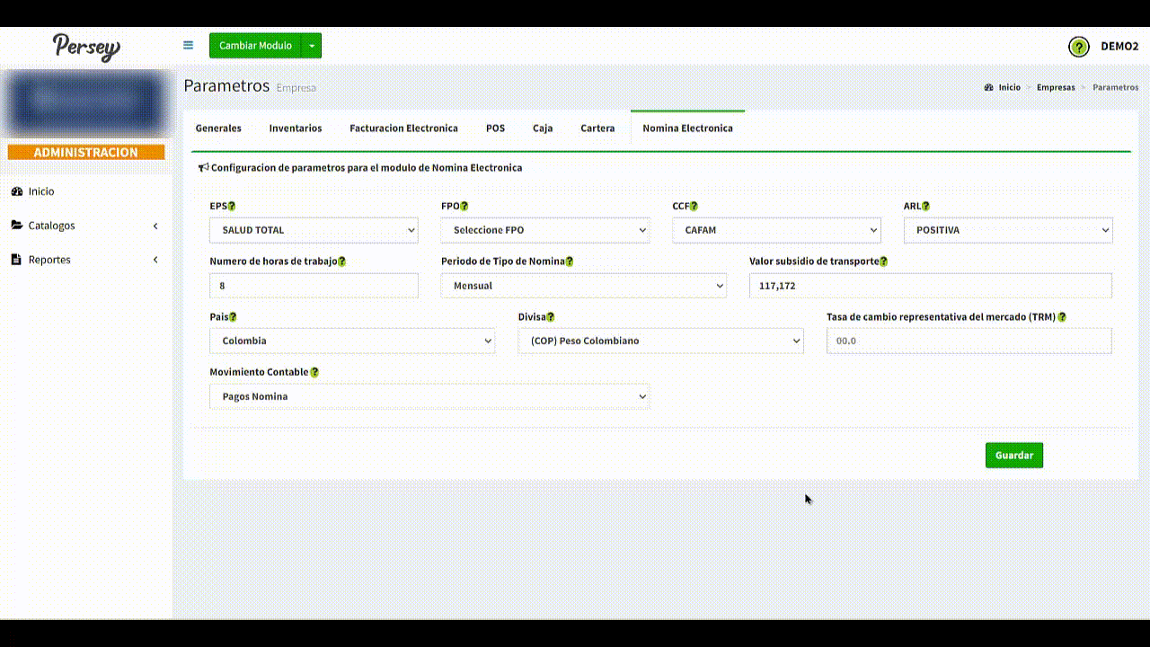Click help icon next to ARL label
1150x647 pixels.
coord(925,207)
